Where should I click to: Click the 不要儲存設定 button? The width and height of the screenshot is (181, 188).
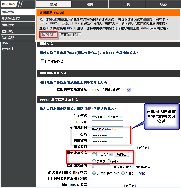(x=70, y=35)
